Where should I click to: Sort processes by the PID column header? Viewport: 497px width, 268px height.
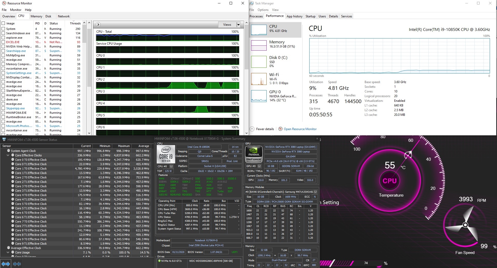38,23
